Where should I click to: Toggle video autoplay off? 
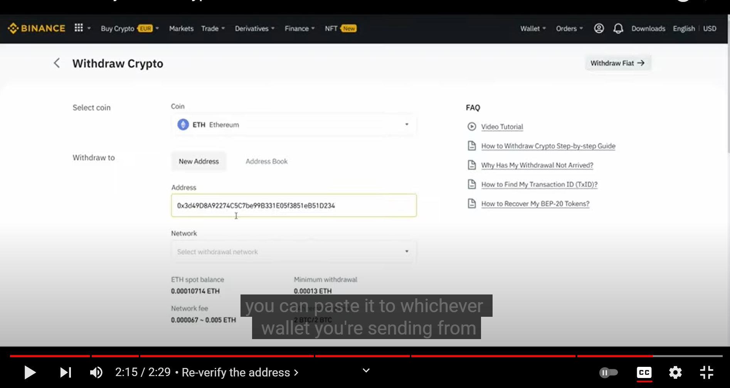(609, 372)
